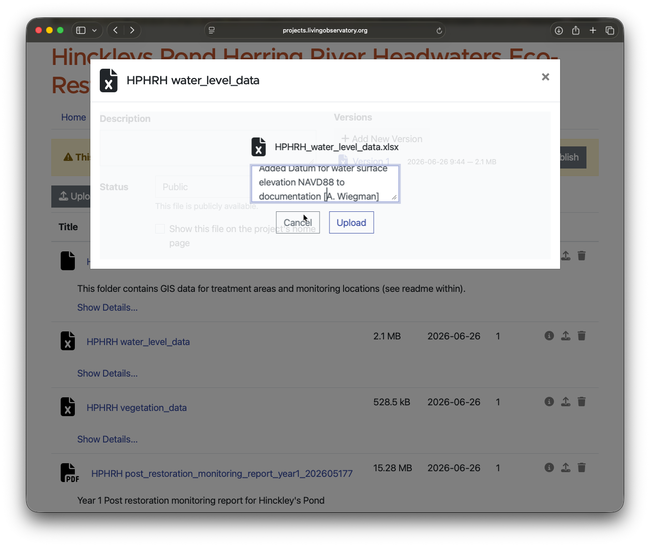Image resolution: width=650 pixels, height=547 pixels.
Task: Open Safari tab overview icon
Action: (x=610, y=31)
